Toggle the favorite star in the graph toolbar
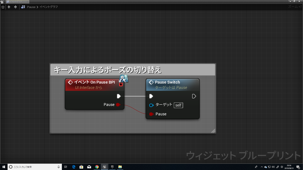Viewport: 303px width, 170px height. click(x=3, y=7)
